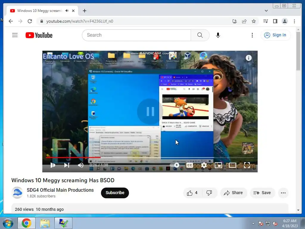Open the clock showing 6:27 AM

[290, 223]
